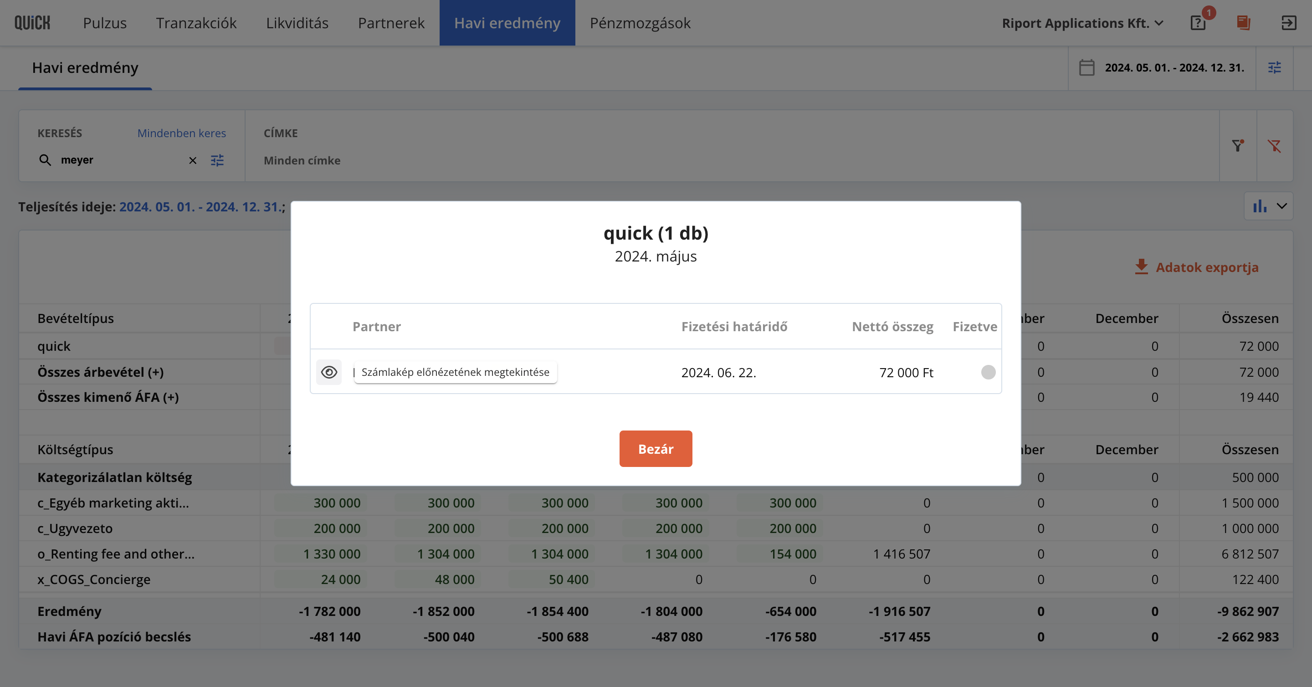Click the quick (1 db) dialog title

(656, 233)
